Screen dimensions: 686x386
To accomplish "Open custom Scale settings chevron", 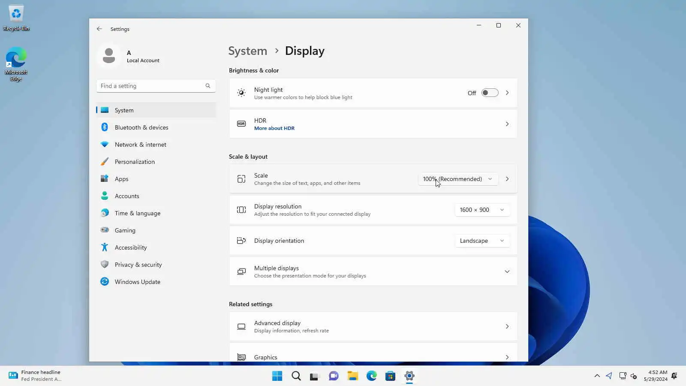I will [507, 179].
